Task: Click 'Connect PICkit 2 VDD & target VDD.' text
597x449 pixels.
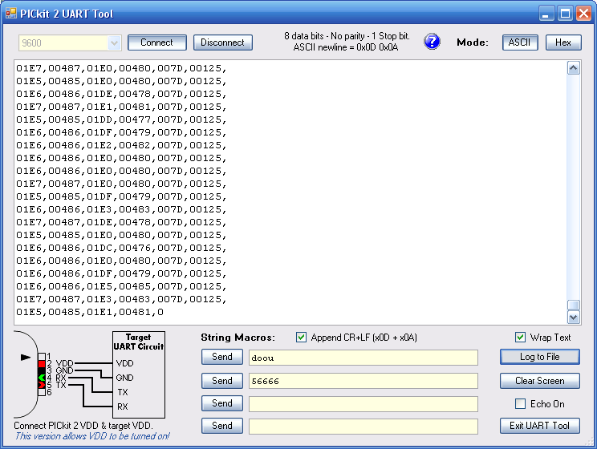Action: [83, 426]
